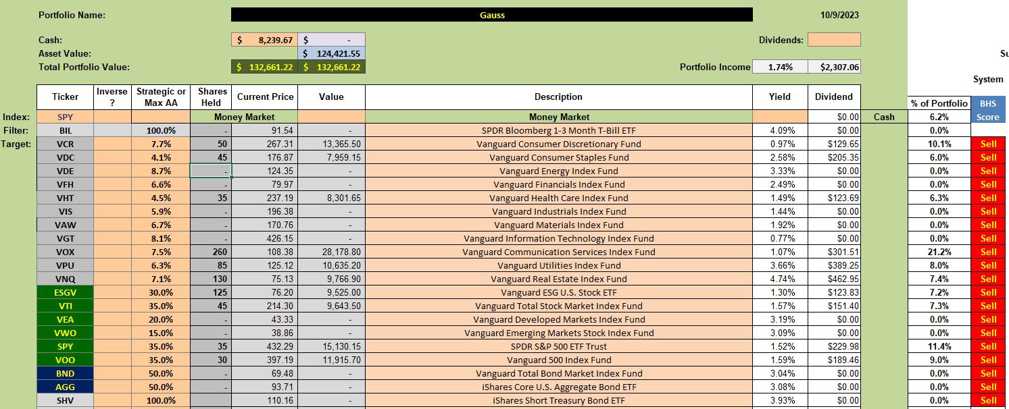Click the ESGV green ticker cell

pyautogui.click(x=66, y=292)
